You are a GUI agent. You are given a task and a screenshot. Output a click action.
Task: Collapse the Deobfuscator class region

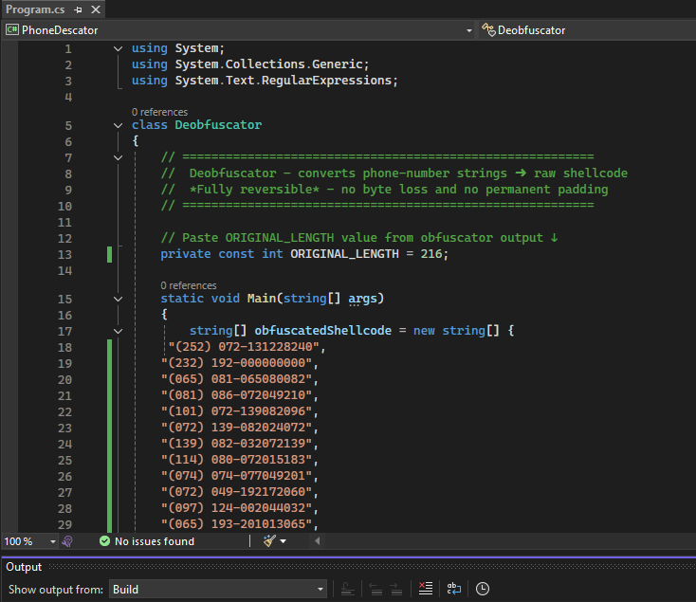118,125
